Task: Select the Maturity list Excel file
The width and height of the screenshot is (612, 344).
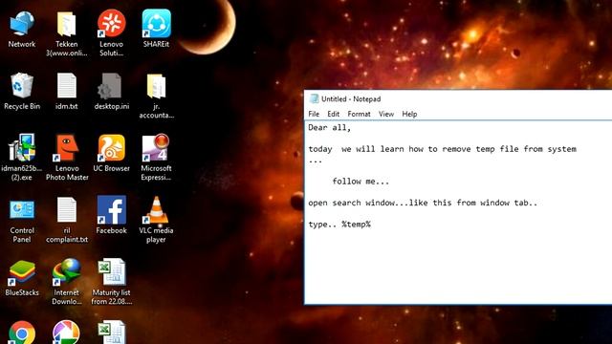Action: pos(112,282)
